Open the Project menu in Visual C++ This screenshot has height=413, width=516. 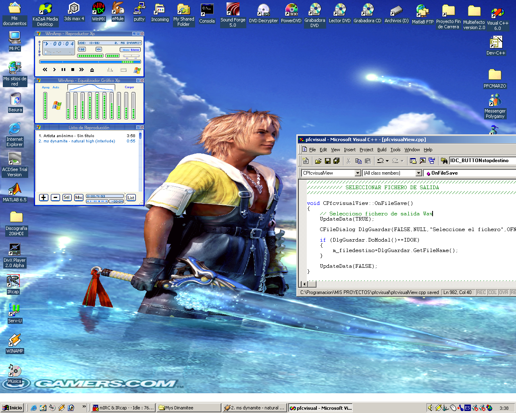tap(366, 150)
